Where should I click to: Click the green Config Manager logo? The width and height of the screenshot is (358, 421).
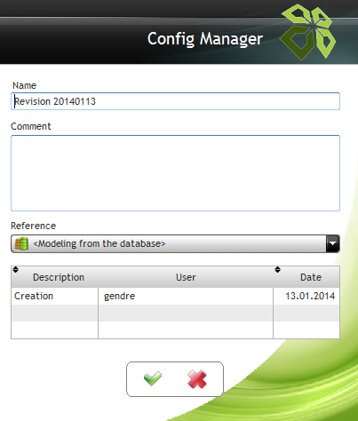pos(308,32)
